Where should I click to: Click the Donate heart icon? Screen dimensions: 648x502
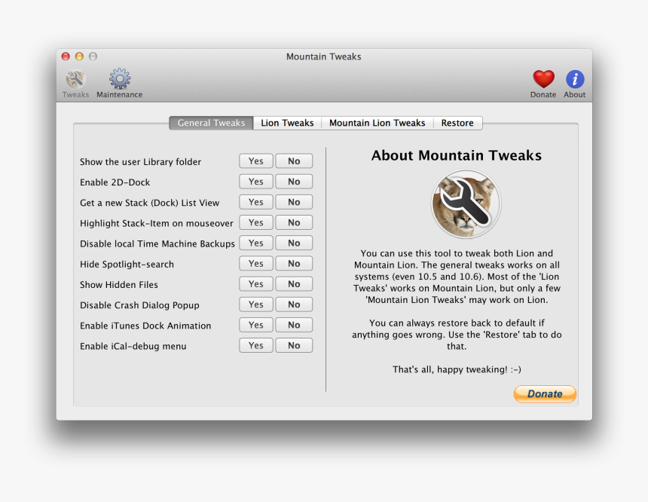543,81
